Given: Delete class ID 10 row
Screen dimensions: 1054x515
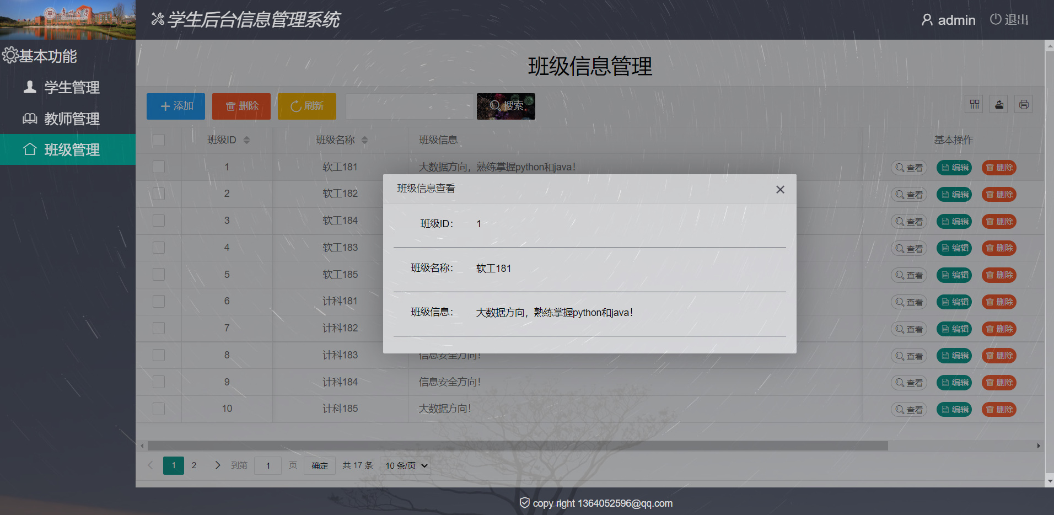Looking at the screenshot, I should (999, 410).
